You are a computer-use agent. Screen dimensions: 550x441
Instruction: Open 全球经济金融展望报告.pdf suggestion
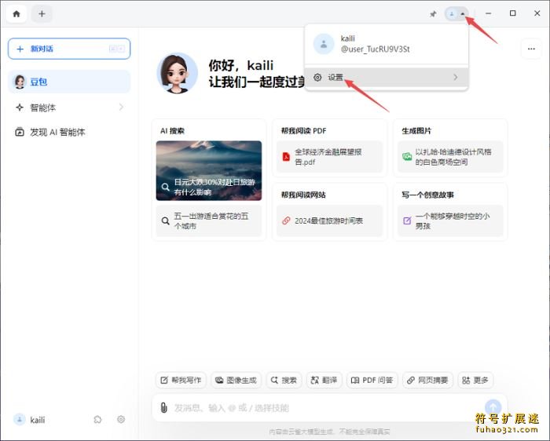(x=329, y=157)
